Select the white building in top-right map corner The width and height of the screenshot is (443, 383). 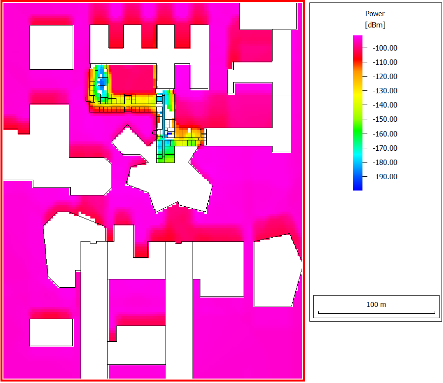point(268,15)
